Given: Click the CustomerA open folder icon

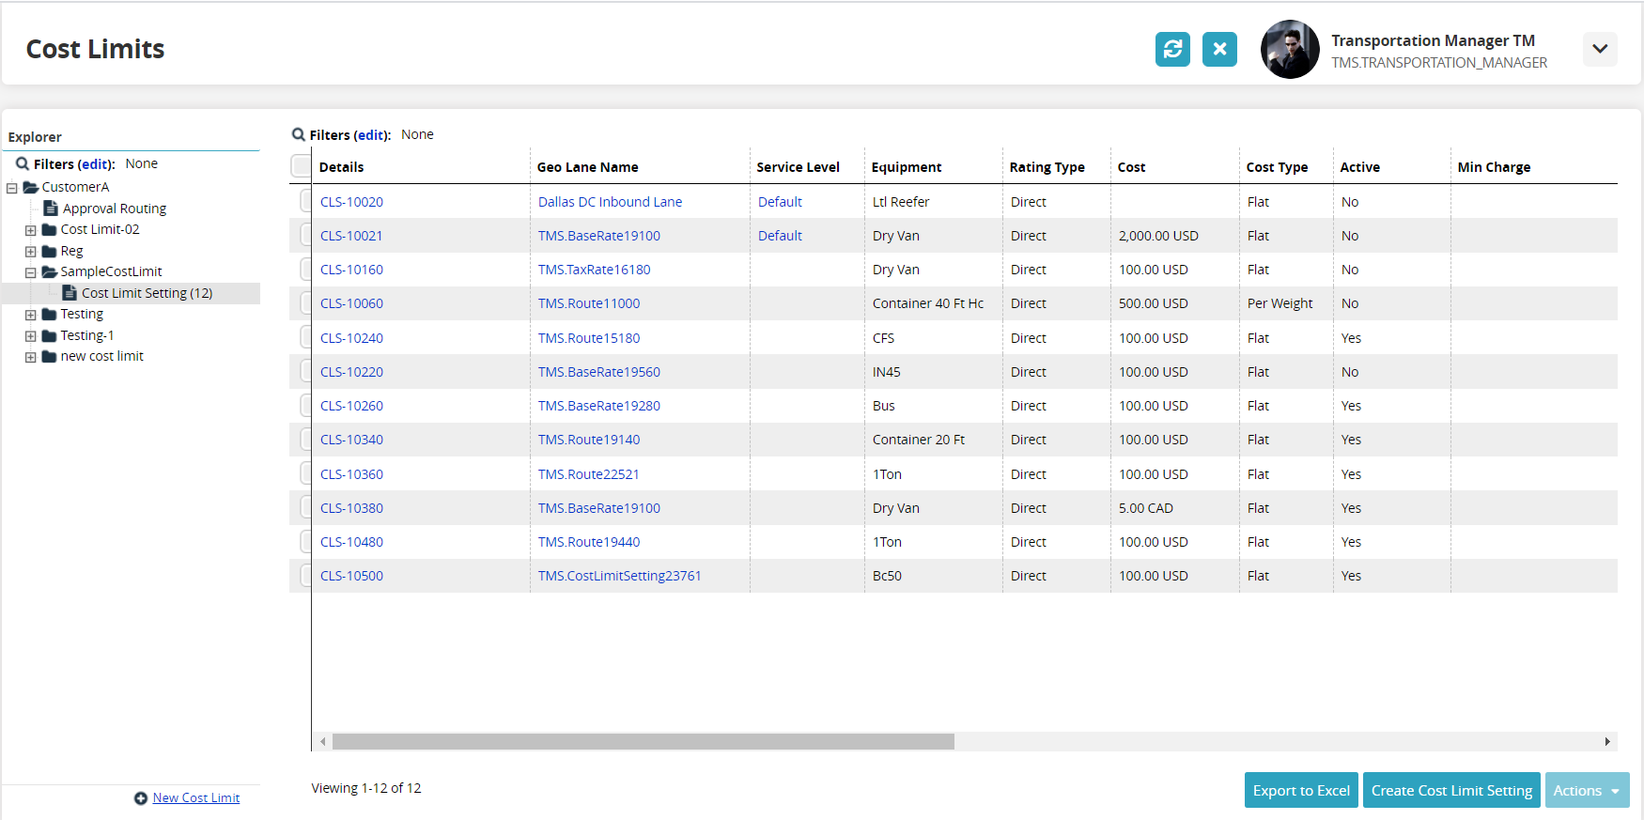Looking at the screenshot, I should click(x=30, y=187).
